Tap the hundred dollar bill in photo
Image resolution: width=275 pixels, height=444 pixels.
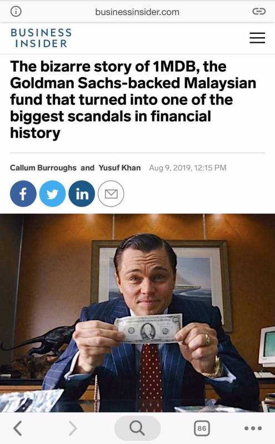[148, 329]
